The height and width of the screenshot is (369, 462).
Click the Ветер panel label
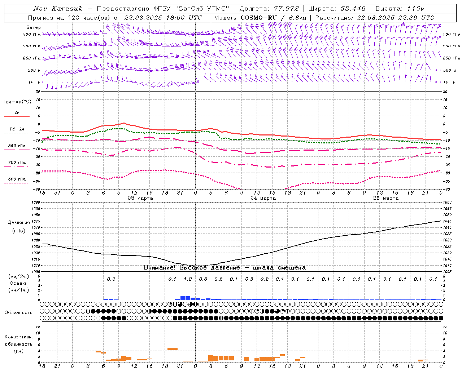click(34, 27)
